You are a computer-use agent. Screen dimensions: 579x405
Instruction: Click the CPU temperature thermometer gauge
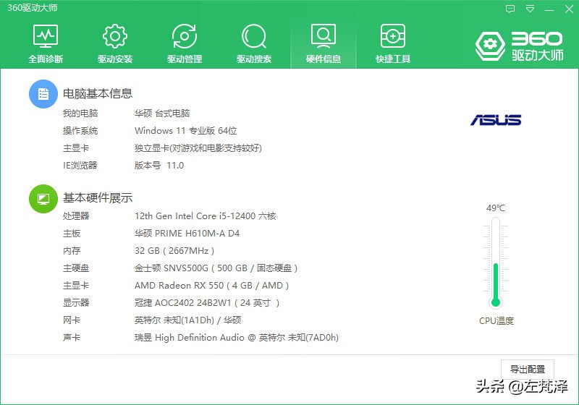(496, 263)
